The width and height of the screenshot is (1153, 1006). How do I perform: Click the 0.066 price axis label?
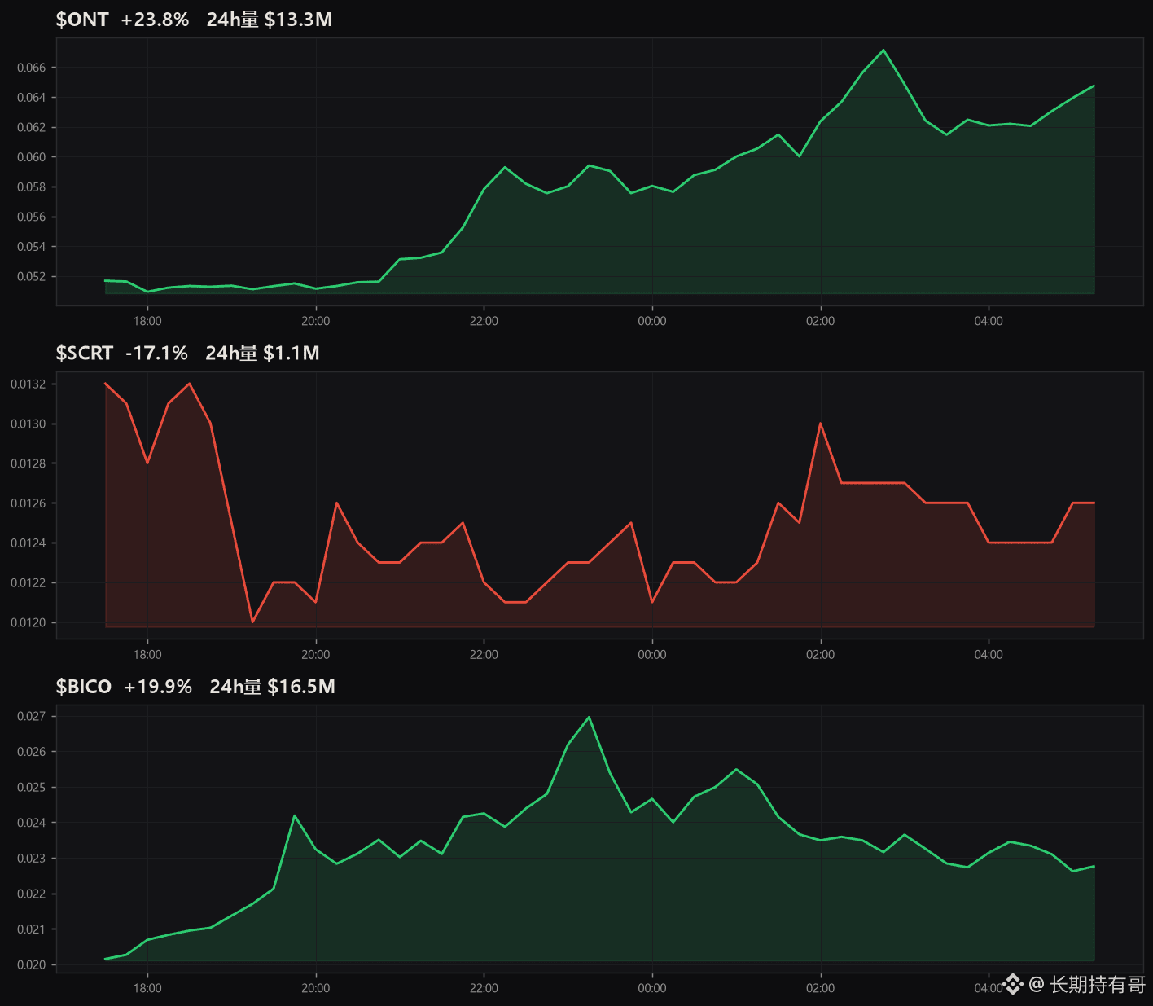pos(32,68)
